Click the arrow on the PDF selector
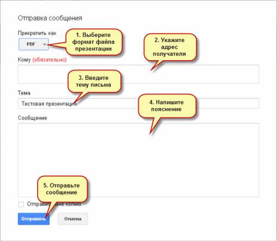 point(44,45)
